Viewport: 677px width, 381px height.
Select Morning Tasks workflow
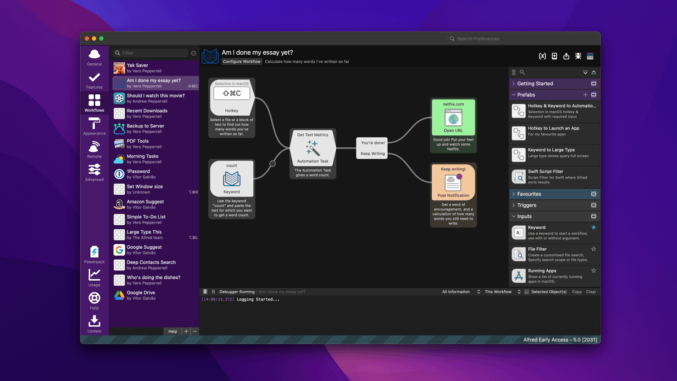point(155,159)
